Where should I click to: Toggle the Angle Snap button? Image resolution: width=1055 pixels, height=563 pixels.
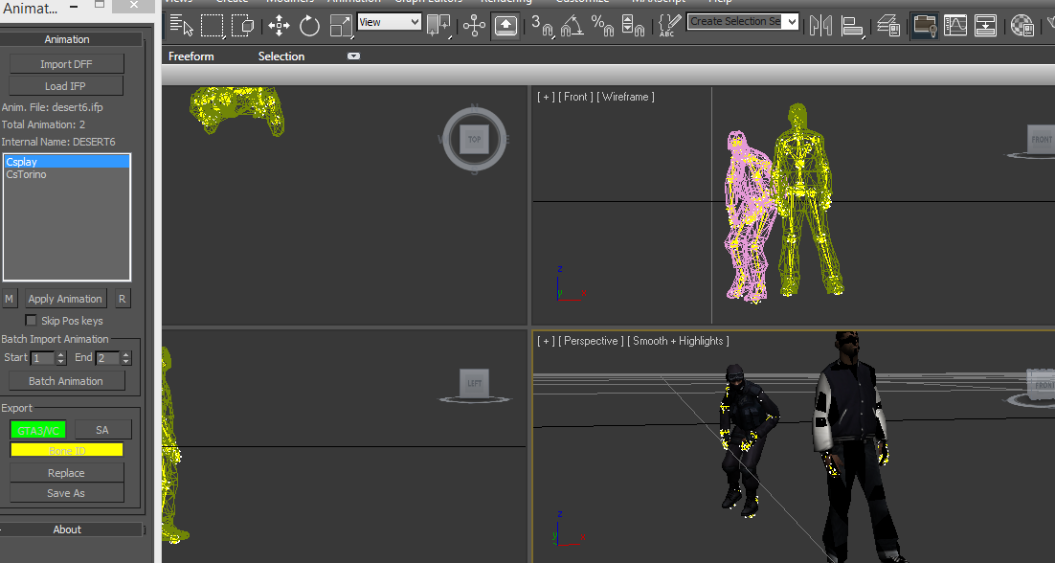coord(572,26)
